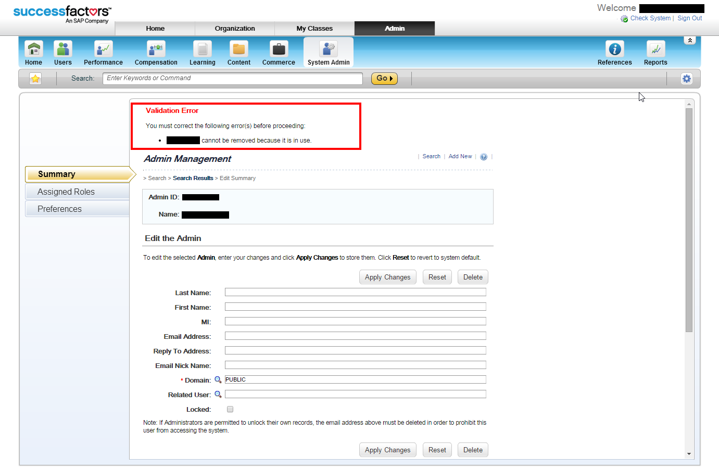
Task: Switch to the Home main tab
Action: coord(155,29)
